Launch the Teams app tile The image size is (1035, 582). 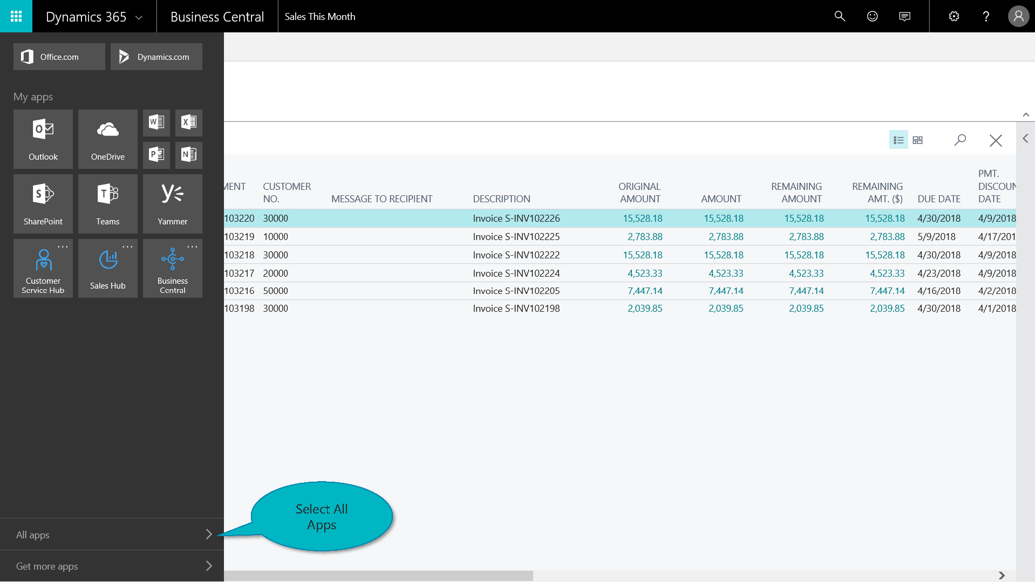click(x=108, y=203)
